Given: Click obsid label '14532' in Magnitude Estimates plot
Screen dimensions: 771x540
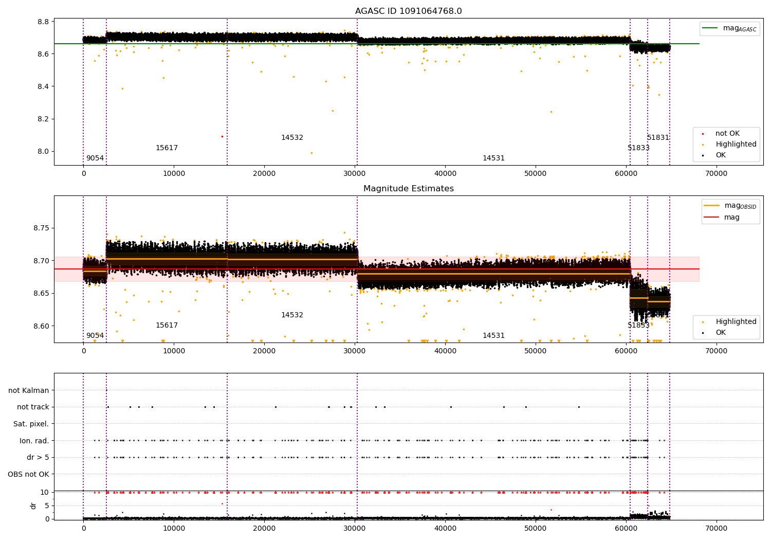Looking at the screenshot, I should 292,315.
